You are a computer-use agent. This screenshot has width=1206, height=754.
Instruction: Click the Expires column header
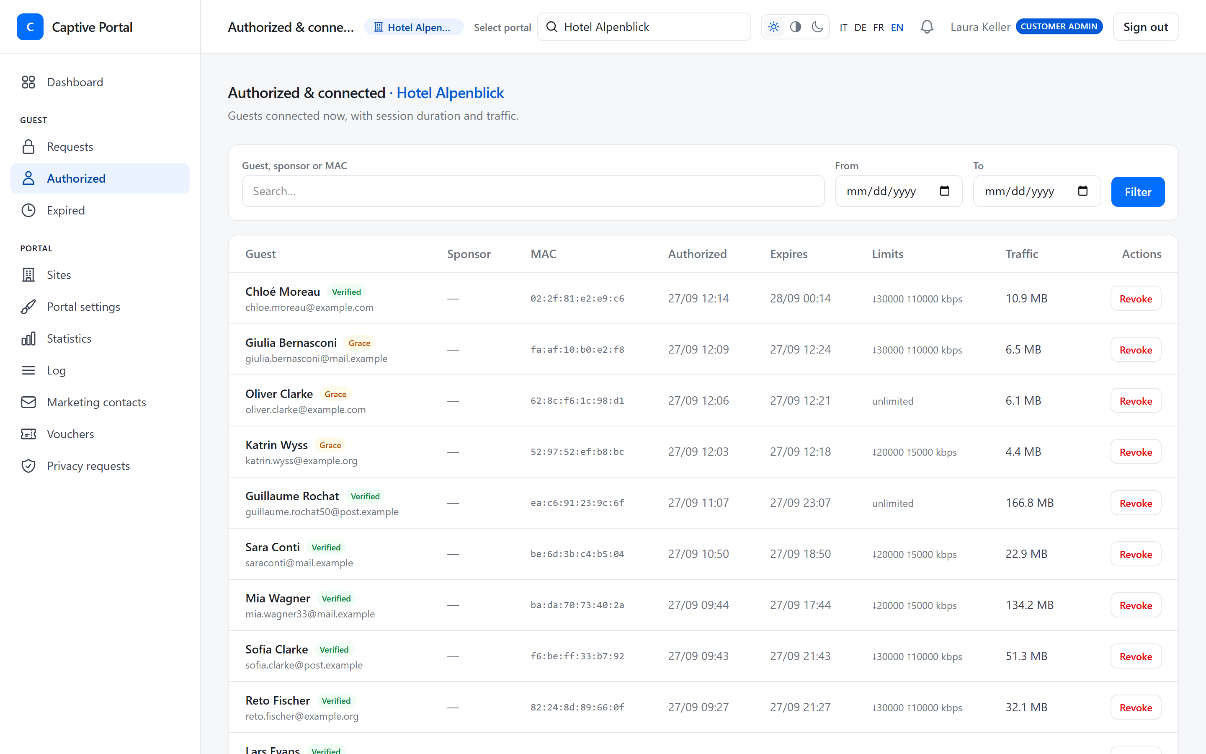(x=789, y=254)
